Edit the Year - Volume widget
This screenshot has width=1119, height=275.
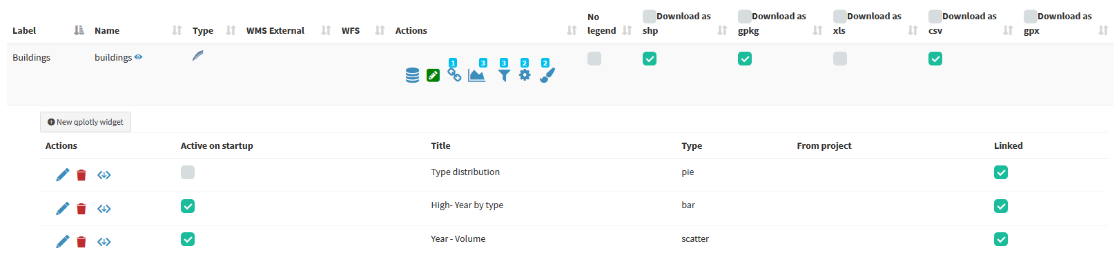pos(62,242)
